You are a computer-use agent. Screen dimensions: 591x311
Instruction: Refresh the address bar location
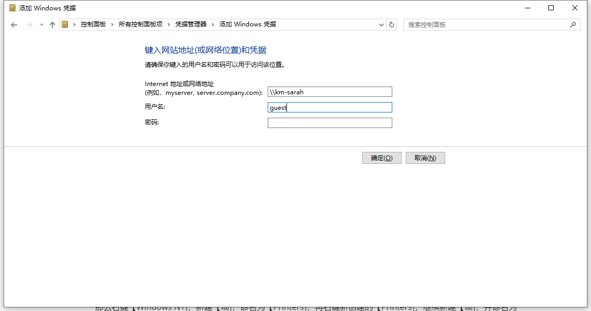[392, 24]
